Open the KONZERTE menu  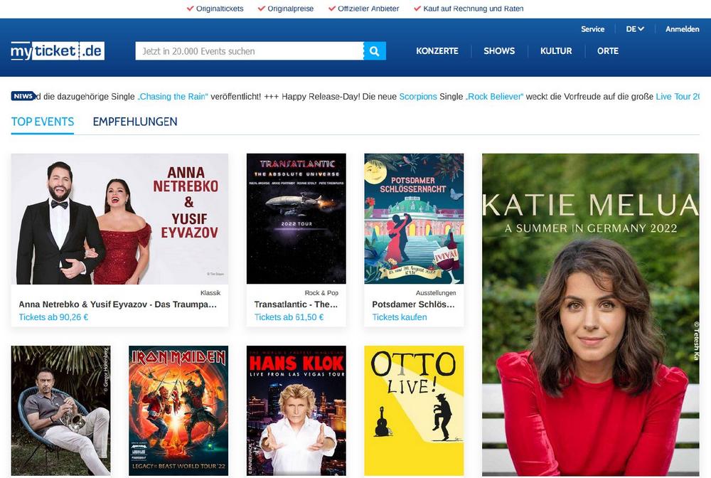(437, 51)
